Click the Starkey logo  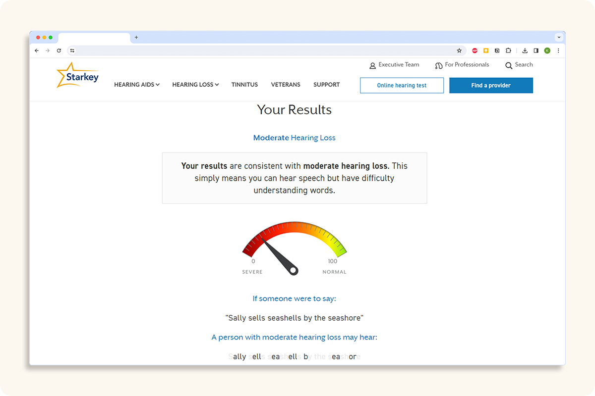tap(78, 75)
